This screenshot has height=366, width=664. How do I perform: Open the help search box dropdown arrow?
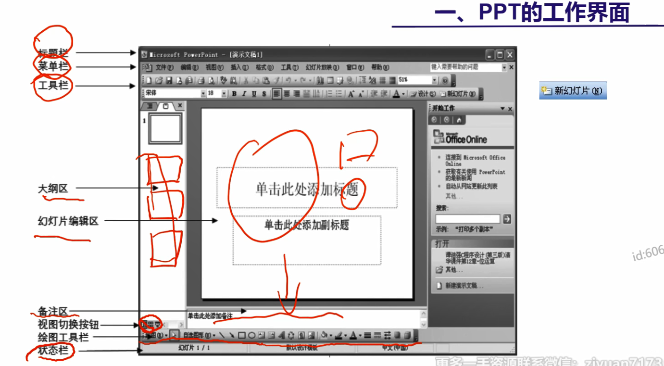click(x=504, y=68)
